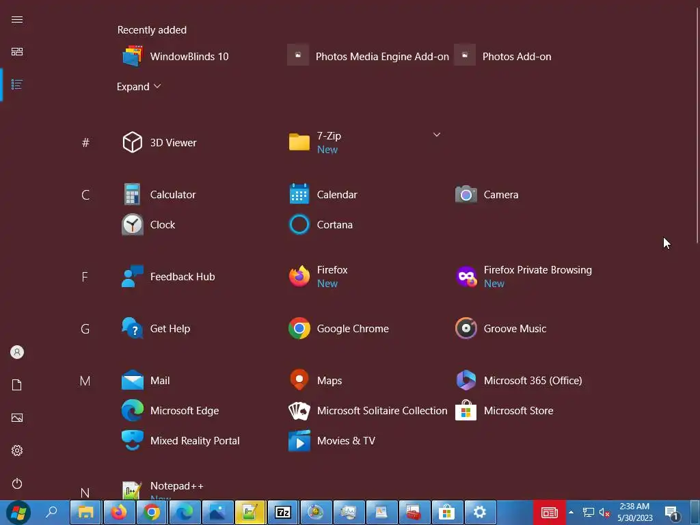The height and width of the screenshot is (525, 700).
Task: Open the Power options menu
Action: (17, 483)
